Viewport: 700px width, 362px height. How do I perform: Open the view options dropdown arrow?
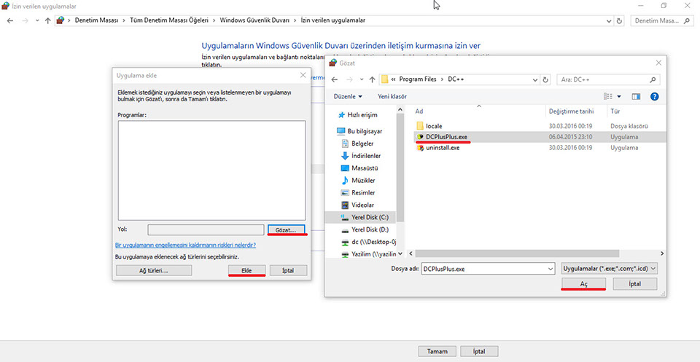(619, 96)
